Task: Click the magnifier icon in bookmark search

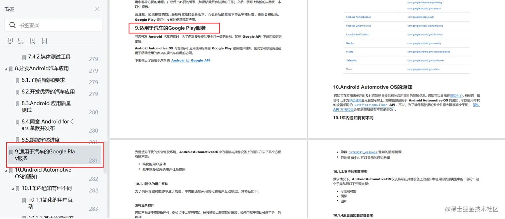Action: (12, 25)
